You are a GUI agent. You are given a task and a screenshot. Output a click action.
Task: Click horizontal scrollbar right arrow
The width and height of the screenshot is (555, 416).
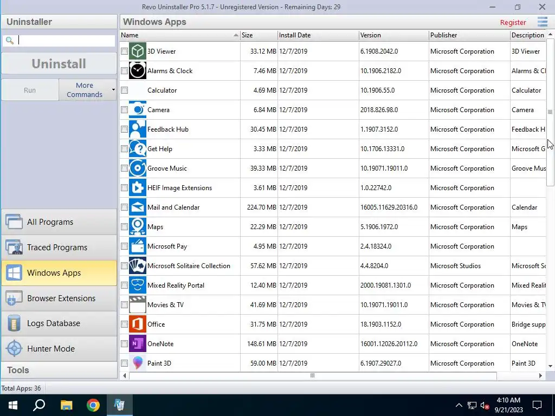(x=540, y=375)
